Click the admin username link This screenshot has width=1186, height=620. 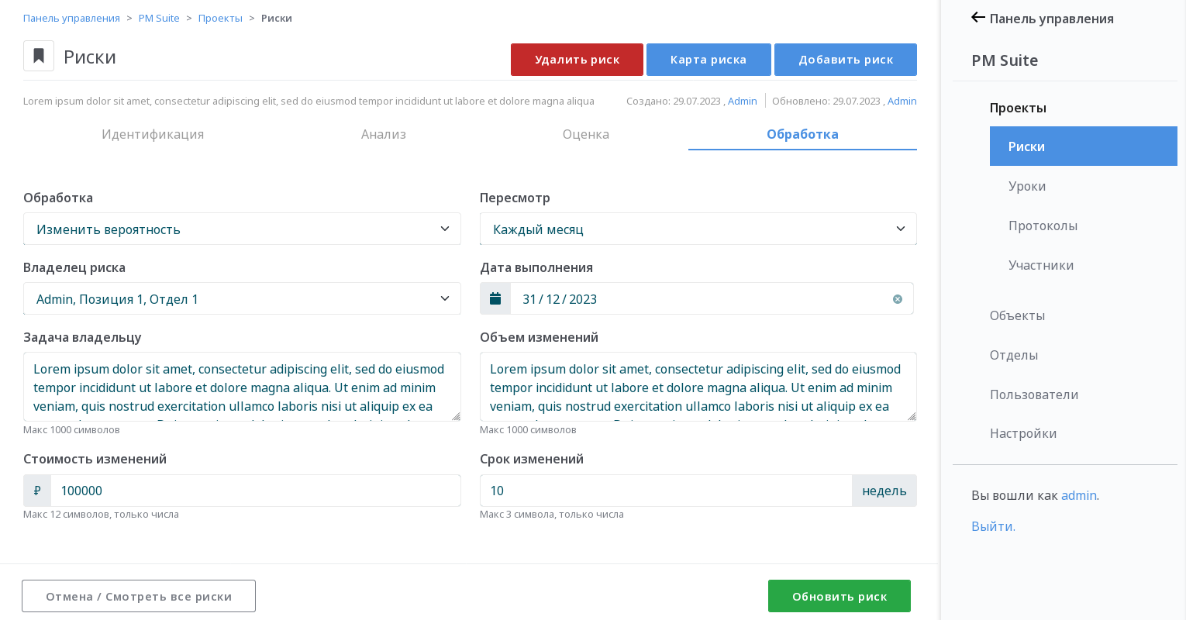coord(1079,495)
